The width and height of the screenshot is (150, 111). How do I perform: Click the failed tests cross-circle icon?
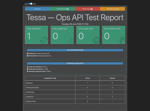pyautogui.click(x=96, y=40)
